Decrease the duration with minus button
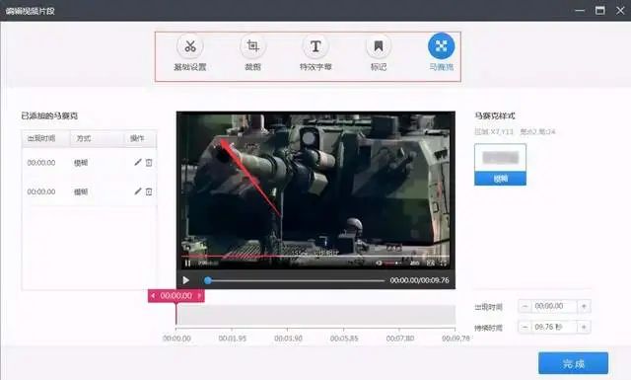The height and width of the screenshot is (380, 631). coord(525,327)
